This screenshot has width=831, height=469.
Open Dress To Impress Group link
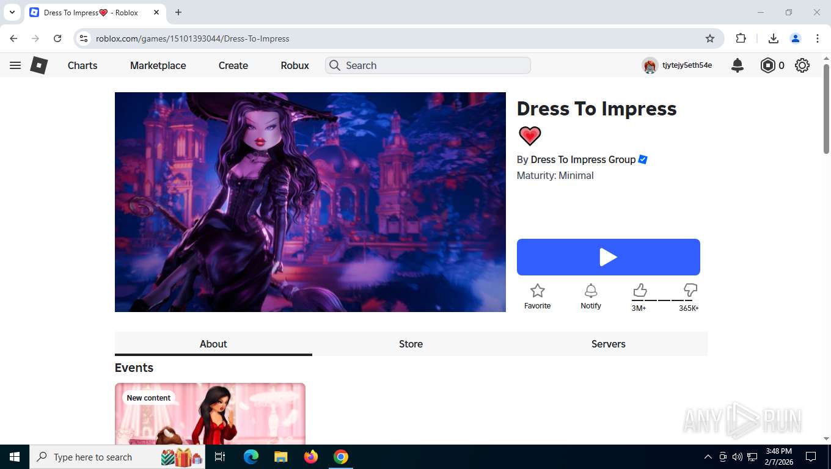583,159
